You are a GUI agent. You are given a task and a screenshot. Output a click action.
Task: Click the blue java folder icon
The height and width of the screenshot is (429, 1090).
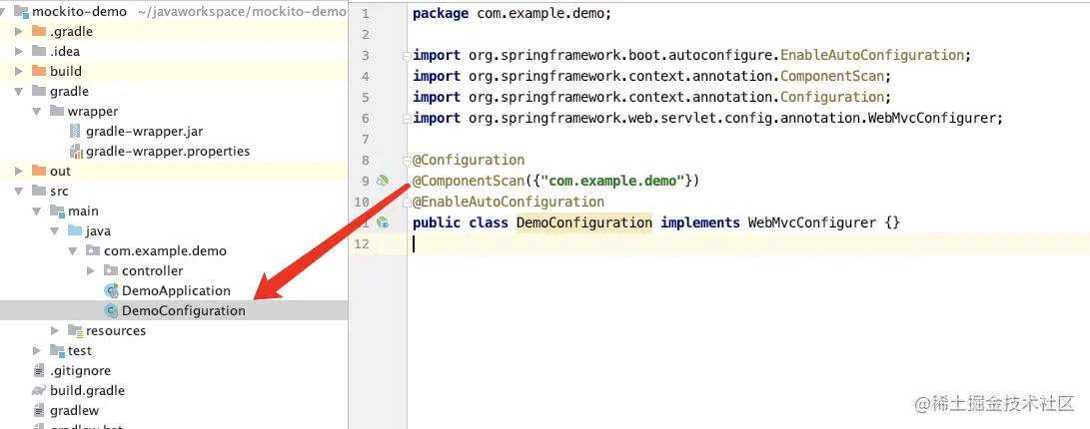point(75,230)
